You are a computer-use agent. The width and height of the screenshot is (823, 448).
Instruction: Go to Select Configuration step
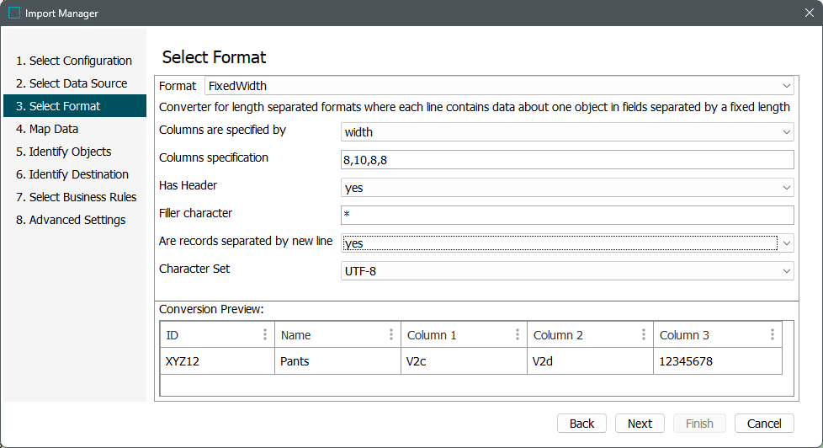[x=74, y=61]
